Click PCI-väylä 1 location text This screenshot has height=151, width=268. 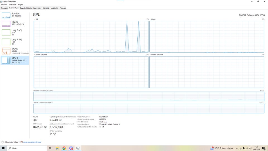(x=109, y=124)
